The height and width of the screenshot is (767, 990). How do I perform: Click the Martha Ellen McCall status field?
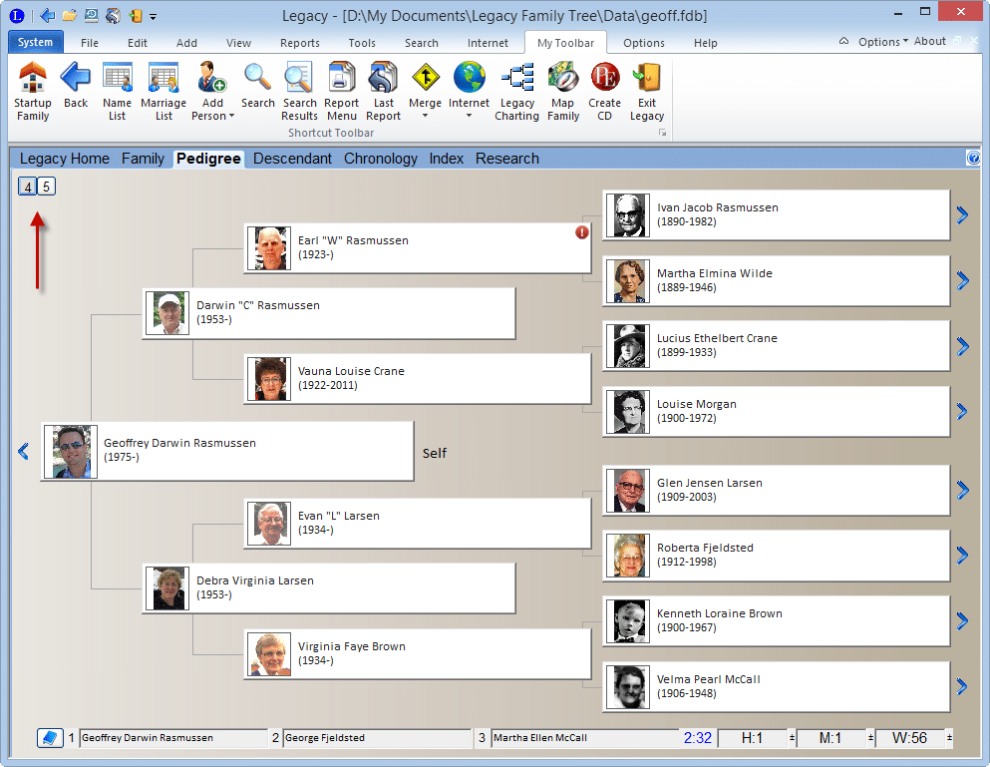coord(584,738)
